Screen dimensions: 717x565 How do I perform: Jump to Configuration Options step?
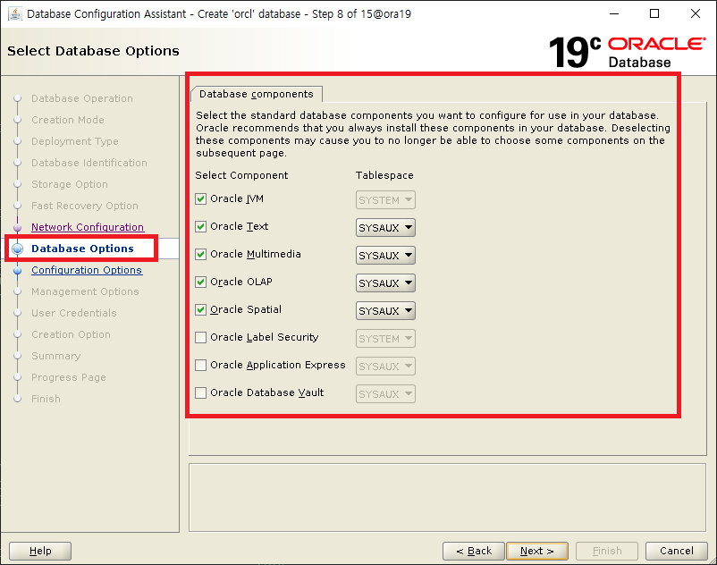(x=87, y=270)
